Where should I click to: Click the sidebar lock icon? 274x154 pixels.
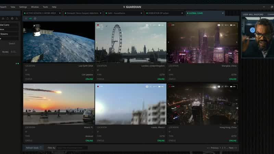pos(17,18)
